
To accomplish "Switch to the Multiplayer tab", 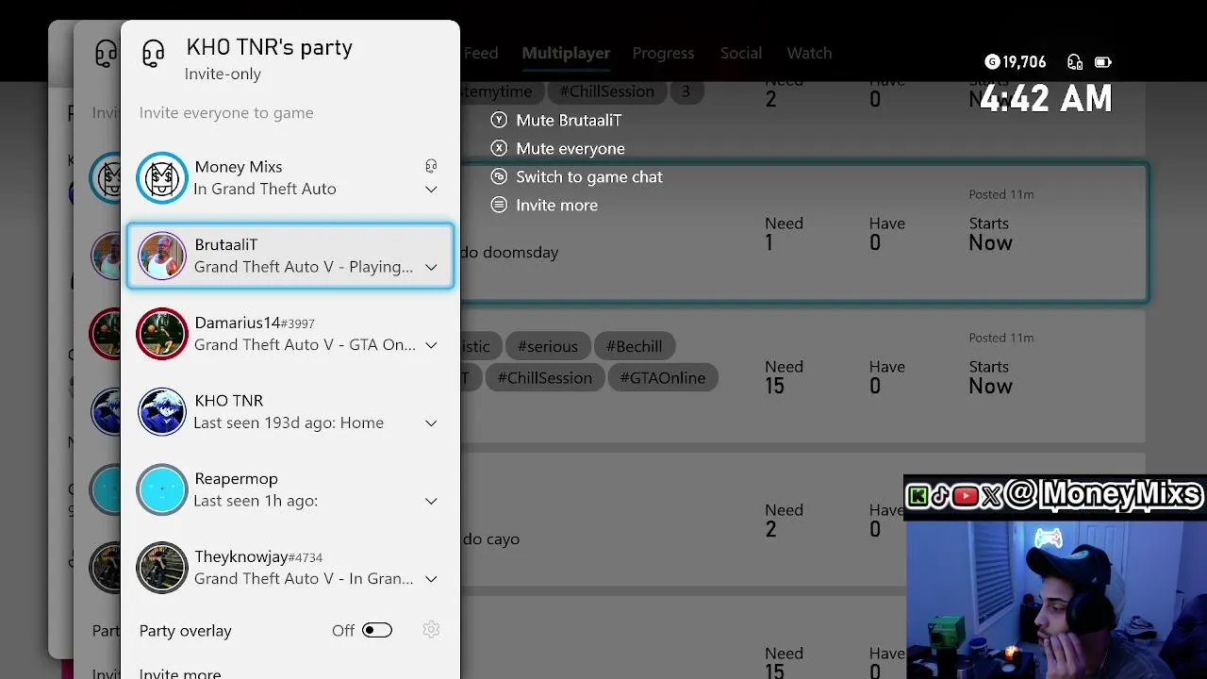I will pyautogui.click(x=566, y=53).
